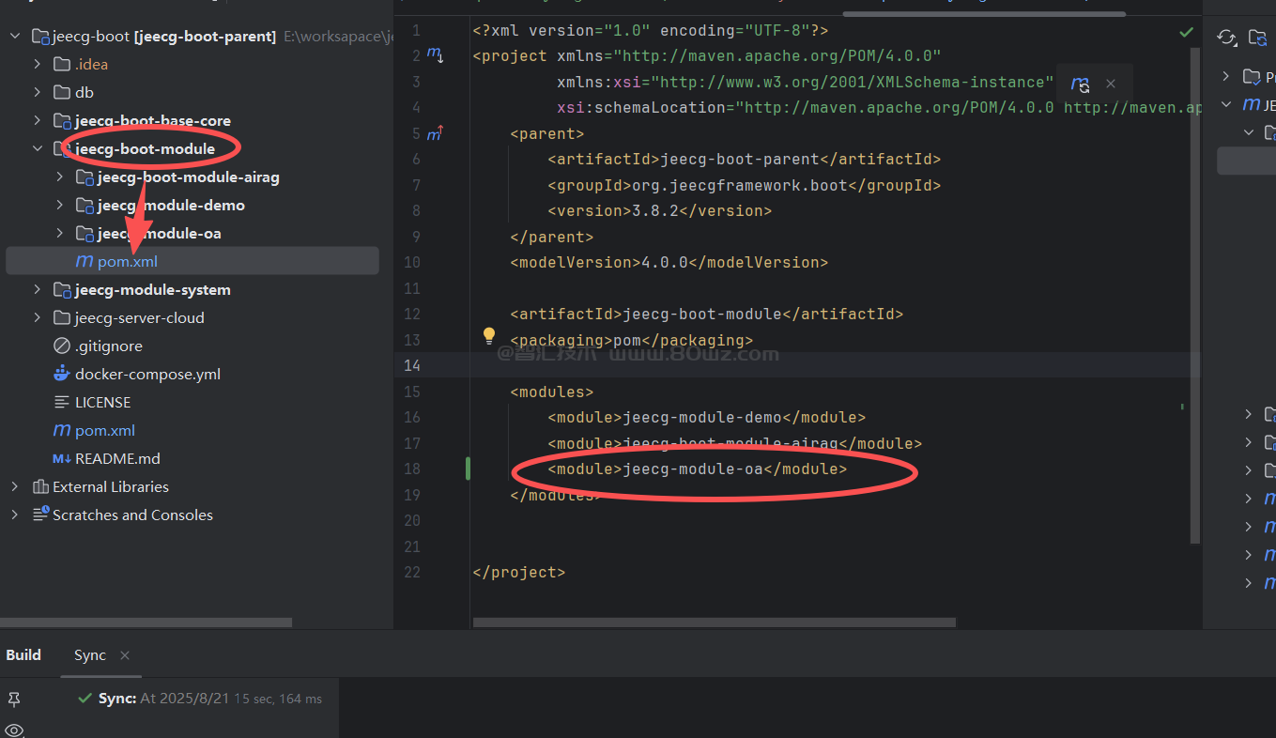Switch to the Sync tab
This screenshot has width=1276, height=738.
pyautogui.click(x=90, y=655)
